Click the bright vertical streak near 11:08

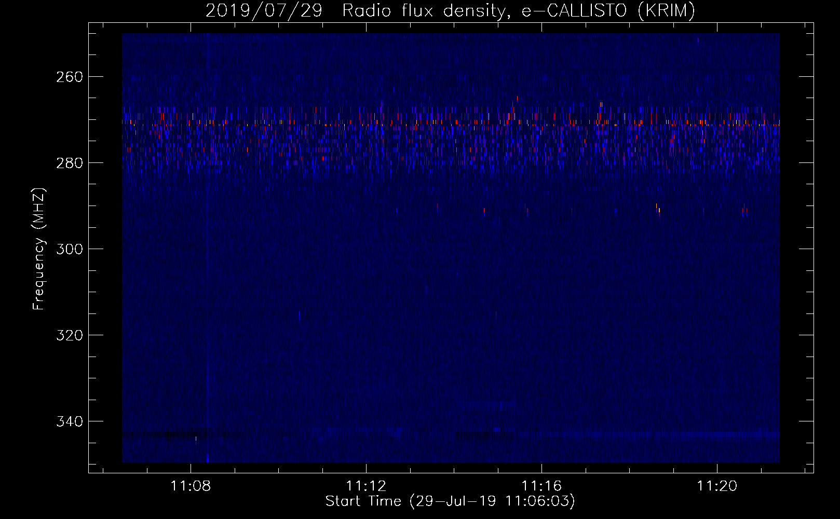coord(207,248)
